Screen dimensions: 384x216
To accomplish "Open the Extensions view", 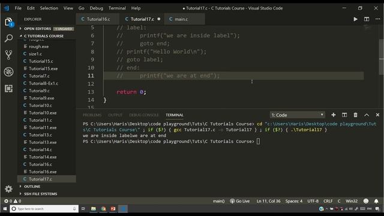I will click(x=8, y=88).
